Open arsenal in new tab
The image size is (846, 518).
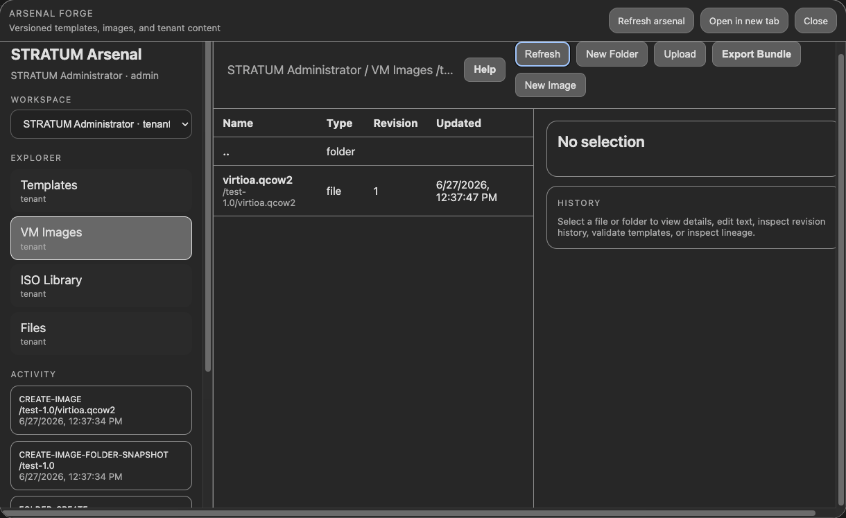click(744, 21)
